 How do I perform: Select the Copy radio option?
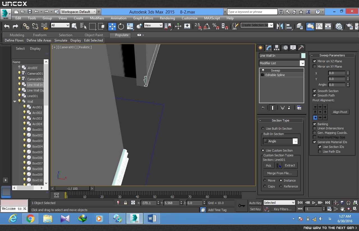pyautogui.click(x=265, y=186)
